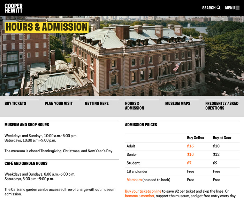Viewport: 244px width, 202px height.
Task: Go to the Buy Tickets section
Action: click(x=15, y=103)
